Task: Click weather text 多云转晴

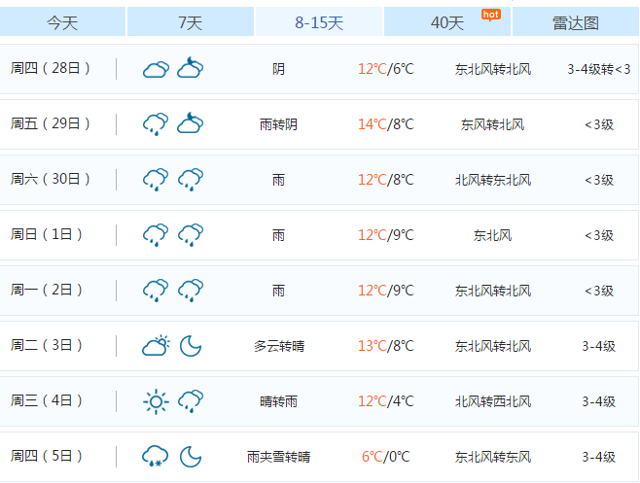Action: [279, 347]
